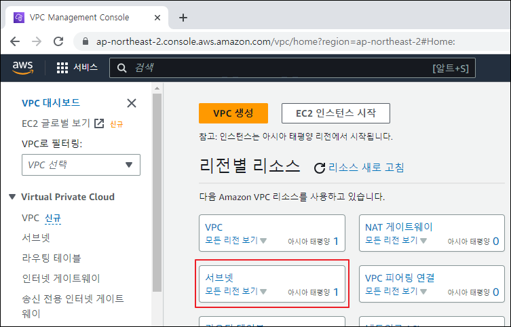
Task: Select 송신 전용 인터넷 게이트웨이 sidebar item
Action: click(x=73, y=306)
